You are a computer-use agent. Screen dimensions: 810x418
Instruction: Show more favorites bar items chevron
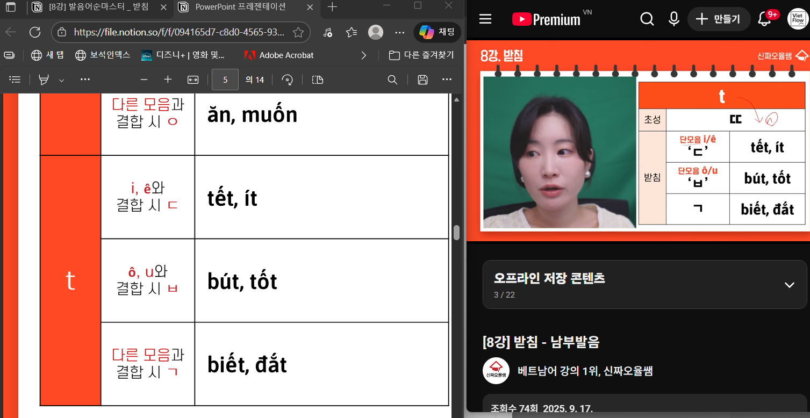tap(364, 55)
